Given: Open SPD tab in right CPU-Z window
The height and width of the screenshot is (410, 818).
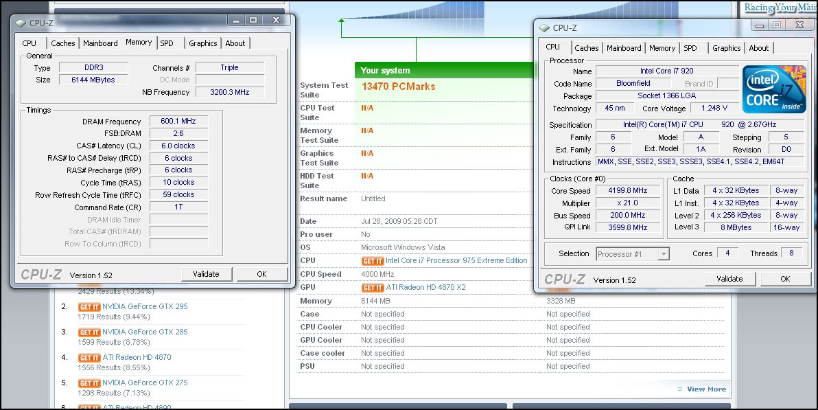Looking at the screenshot, I should [x=690, y=48].
